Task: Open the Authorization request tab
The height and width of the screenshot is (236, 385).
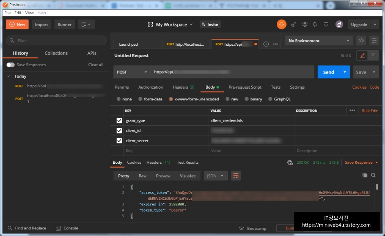Action: pyautogui.click(x=151, y=87)
